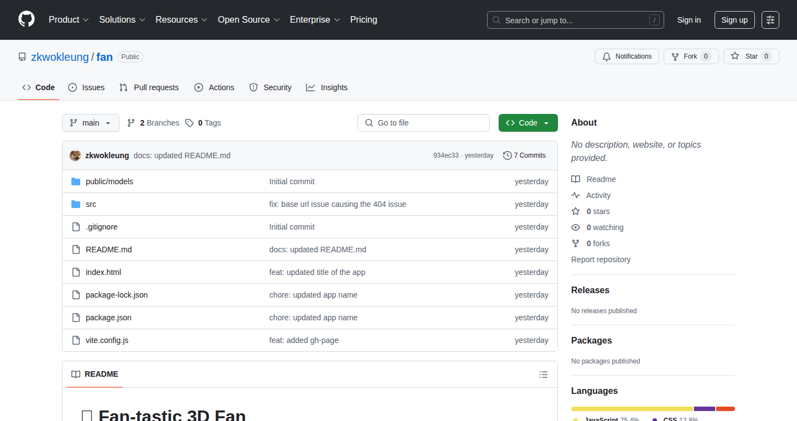
Task: Open commit 'fix: base url issue causing the 404 issue'
Action: (338, 204)
